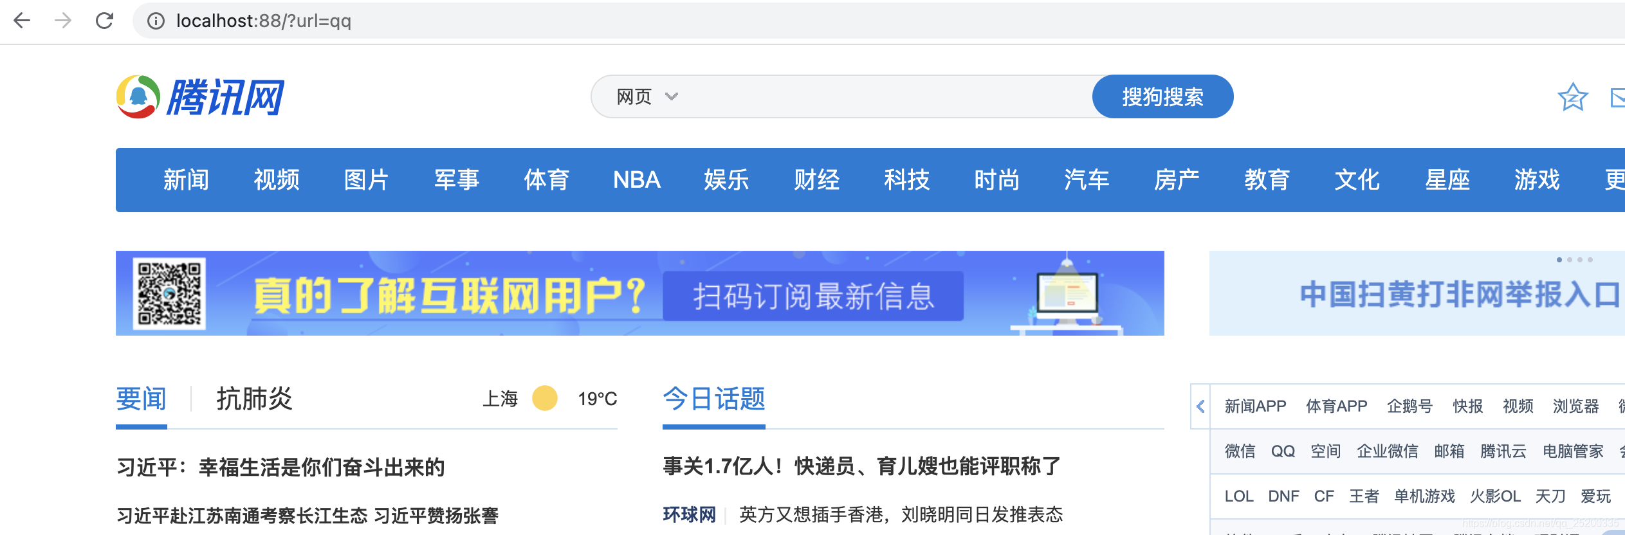This screenshot has height=535, width=1625.
Task: Open the 汽车 navigation item
Action: (x=1087, y=179)
